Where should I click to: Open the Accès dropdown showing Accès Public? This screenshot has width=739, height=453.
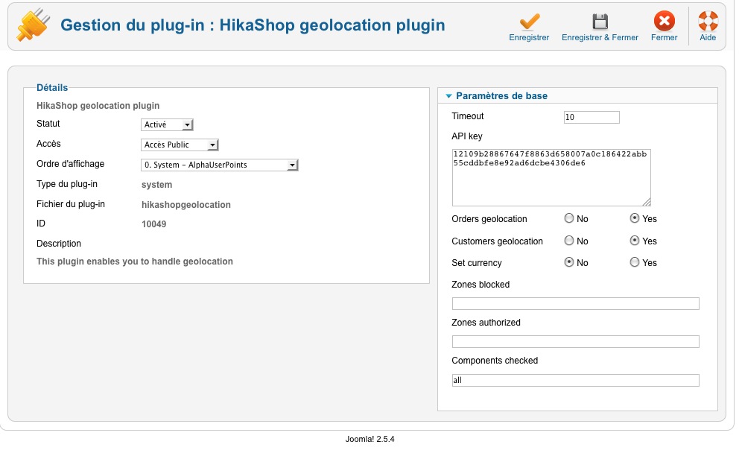point(180,145)
